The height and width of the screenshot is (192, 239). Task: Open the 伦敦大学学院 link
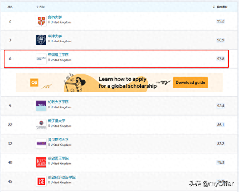[x=58, y=102]
